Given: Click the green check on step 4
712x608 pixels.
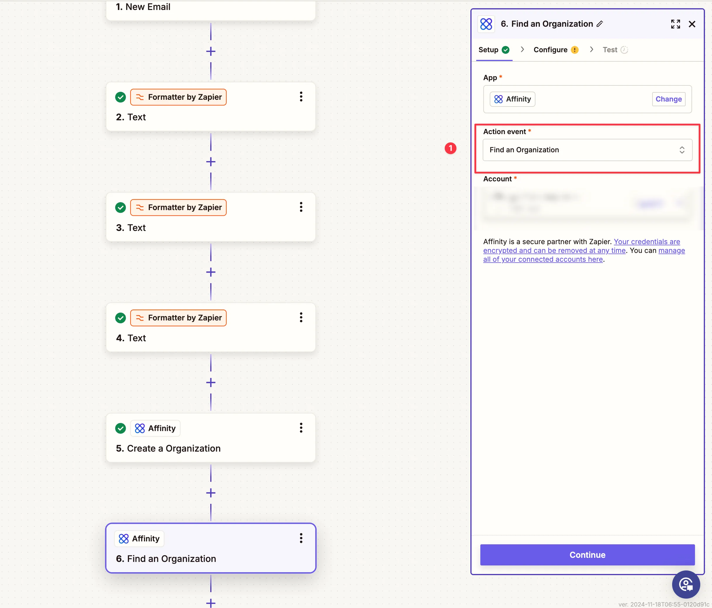Looking at the screenshot, I should 120,318.
